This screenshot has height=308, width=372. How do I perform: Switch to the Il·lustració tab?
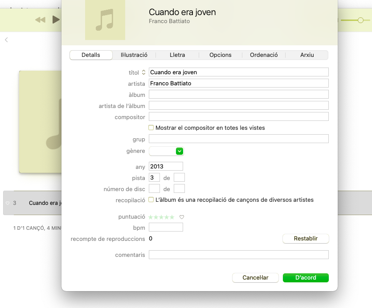click(134, 55)
